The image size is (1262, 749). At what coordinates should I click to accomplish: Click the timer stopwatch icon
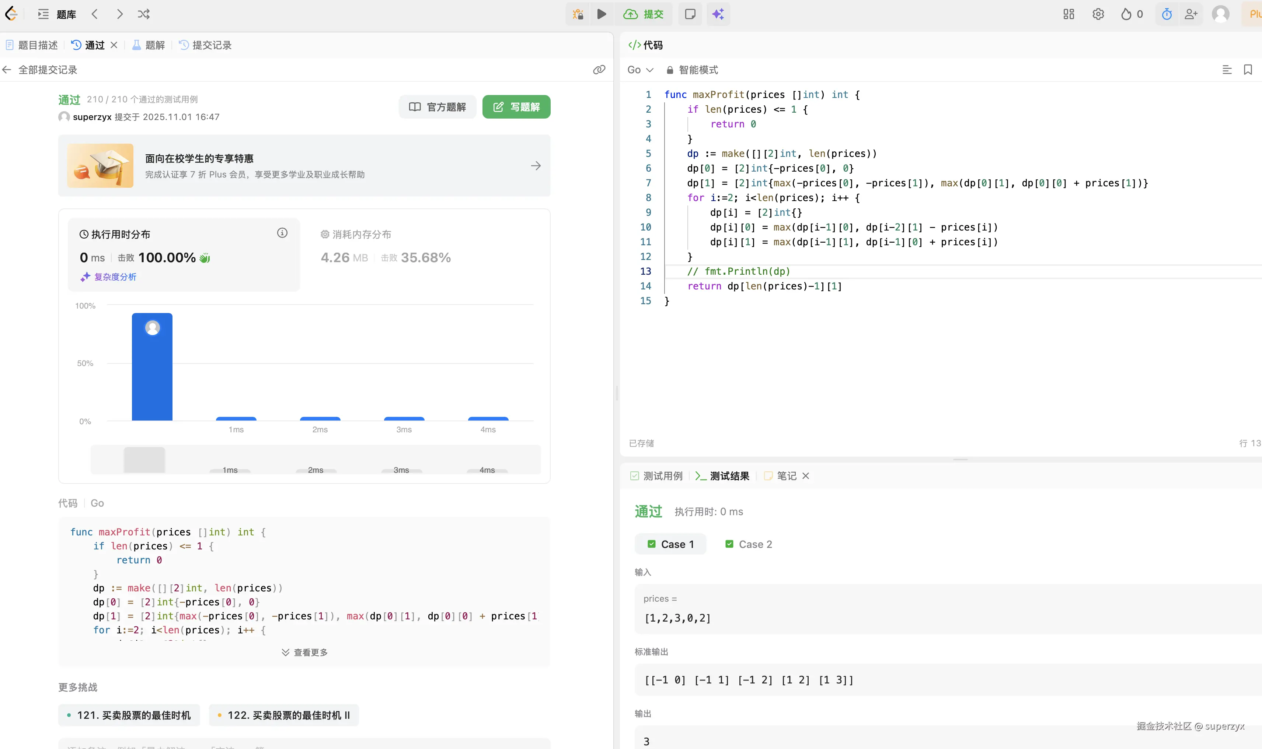click(x=1167, y=14)
